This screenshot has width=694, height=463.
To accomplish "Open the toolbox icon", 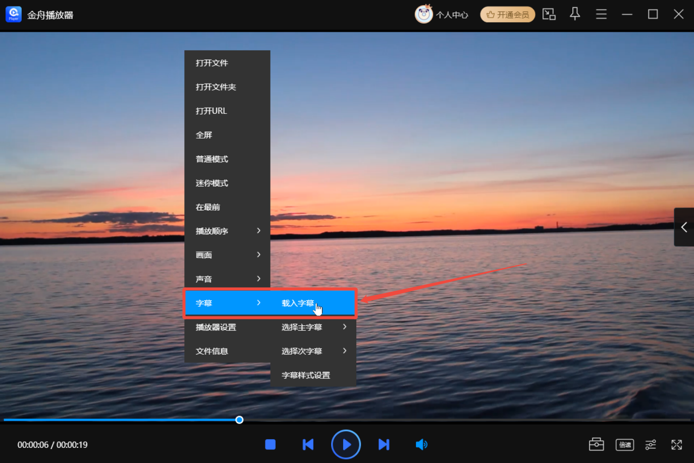I will coord(597,444).
